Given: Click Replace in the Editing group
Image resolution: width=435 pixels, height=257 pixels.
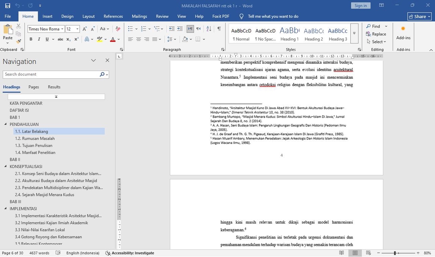Looking at the screenshot, I should point(376,34).
